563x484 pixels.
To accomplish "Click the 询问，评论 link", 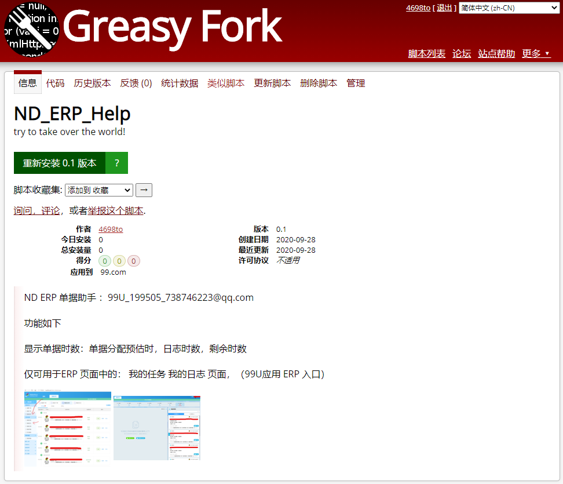I will 36,210.
